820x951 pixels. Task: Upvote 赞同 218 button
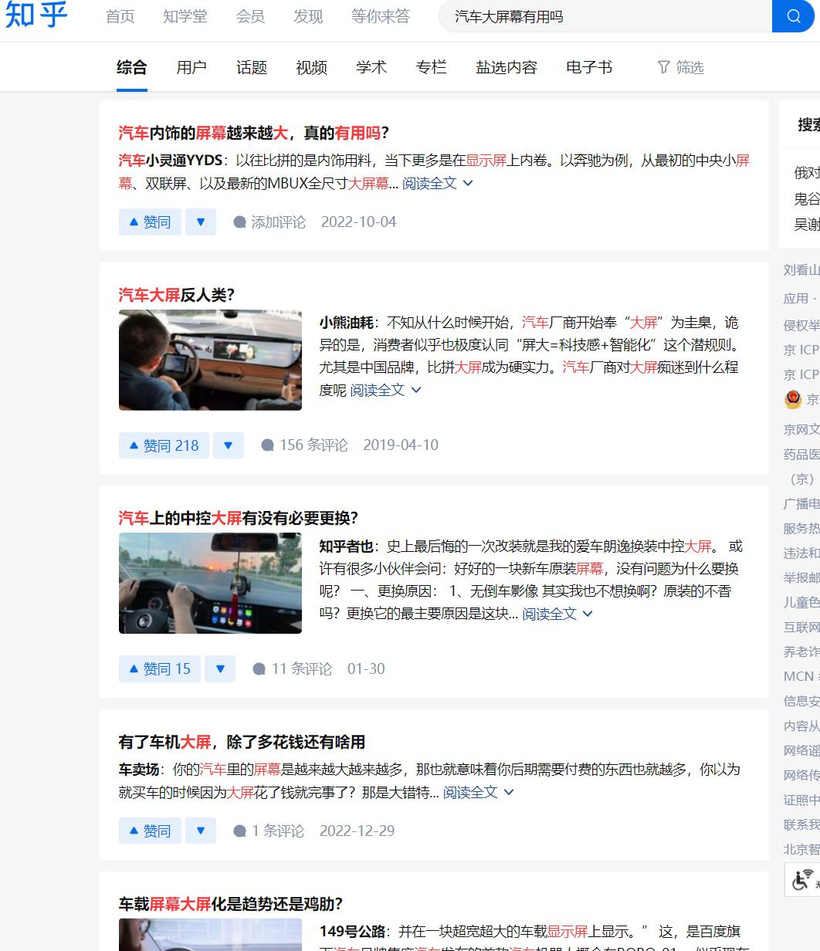point(164,445)
